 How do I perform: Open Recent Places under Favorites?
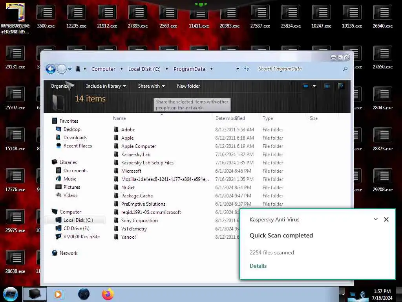coord(78,145)
